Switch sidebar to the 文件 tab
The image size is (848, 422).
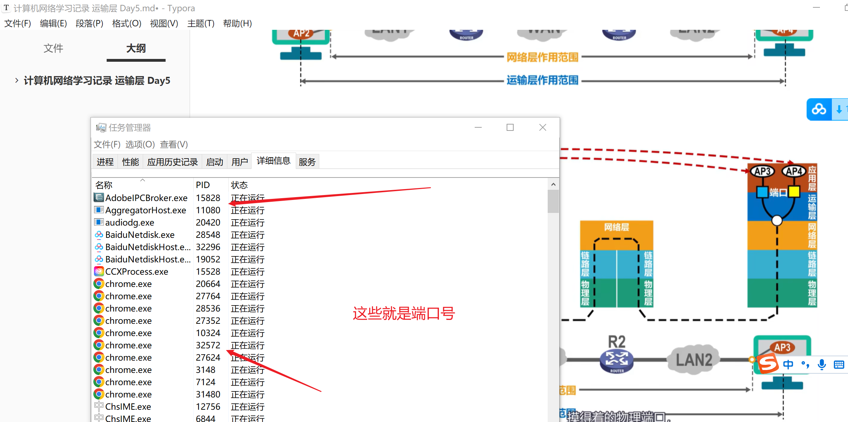pos(53,48)
